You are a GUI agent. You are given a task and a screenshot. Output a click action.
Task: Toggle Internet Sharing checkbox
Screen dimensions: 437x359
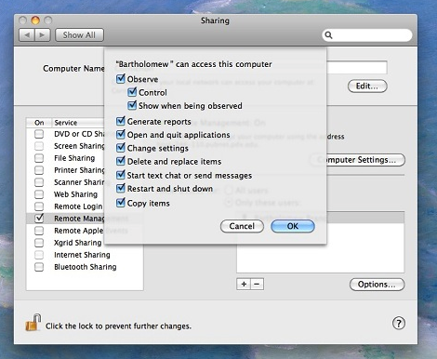tap(39, 255)
